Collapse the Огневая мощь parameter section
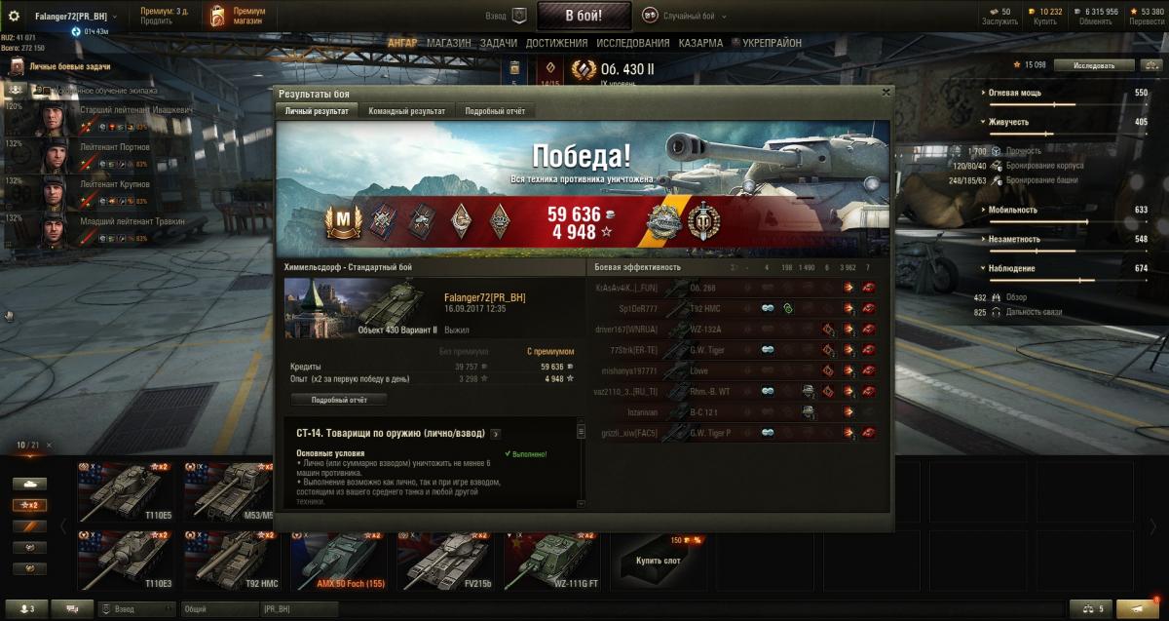 pyautogui.click(x=984, y=93)
